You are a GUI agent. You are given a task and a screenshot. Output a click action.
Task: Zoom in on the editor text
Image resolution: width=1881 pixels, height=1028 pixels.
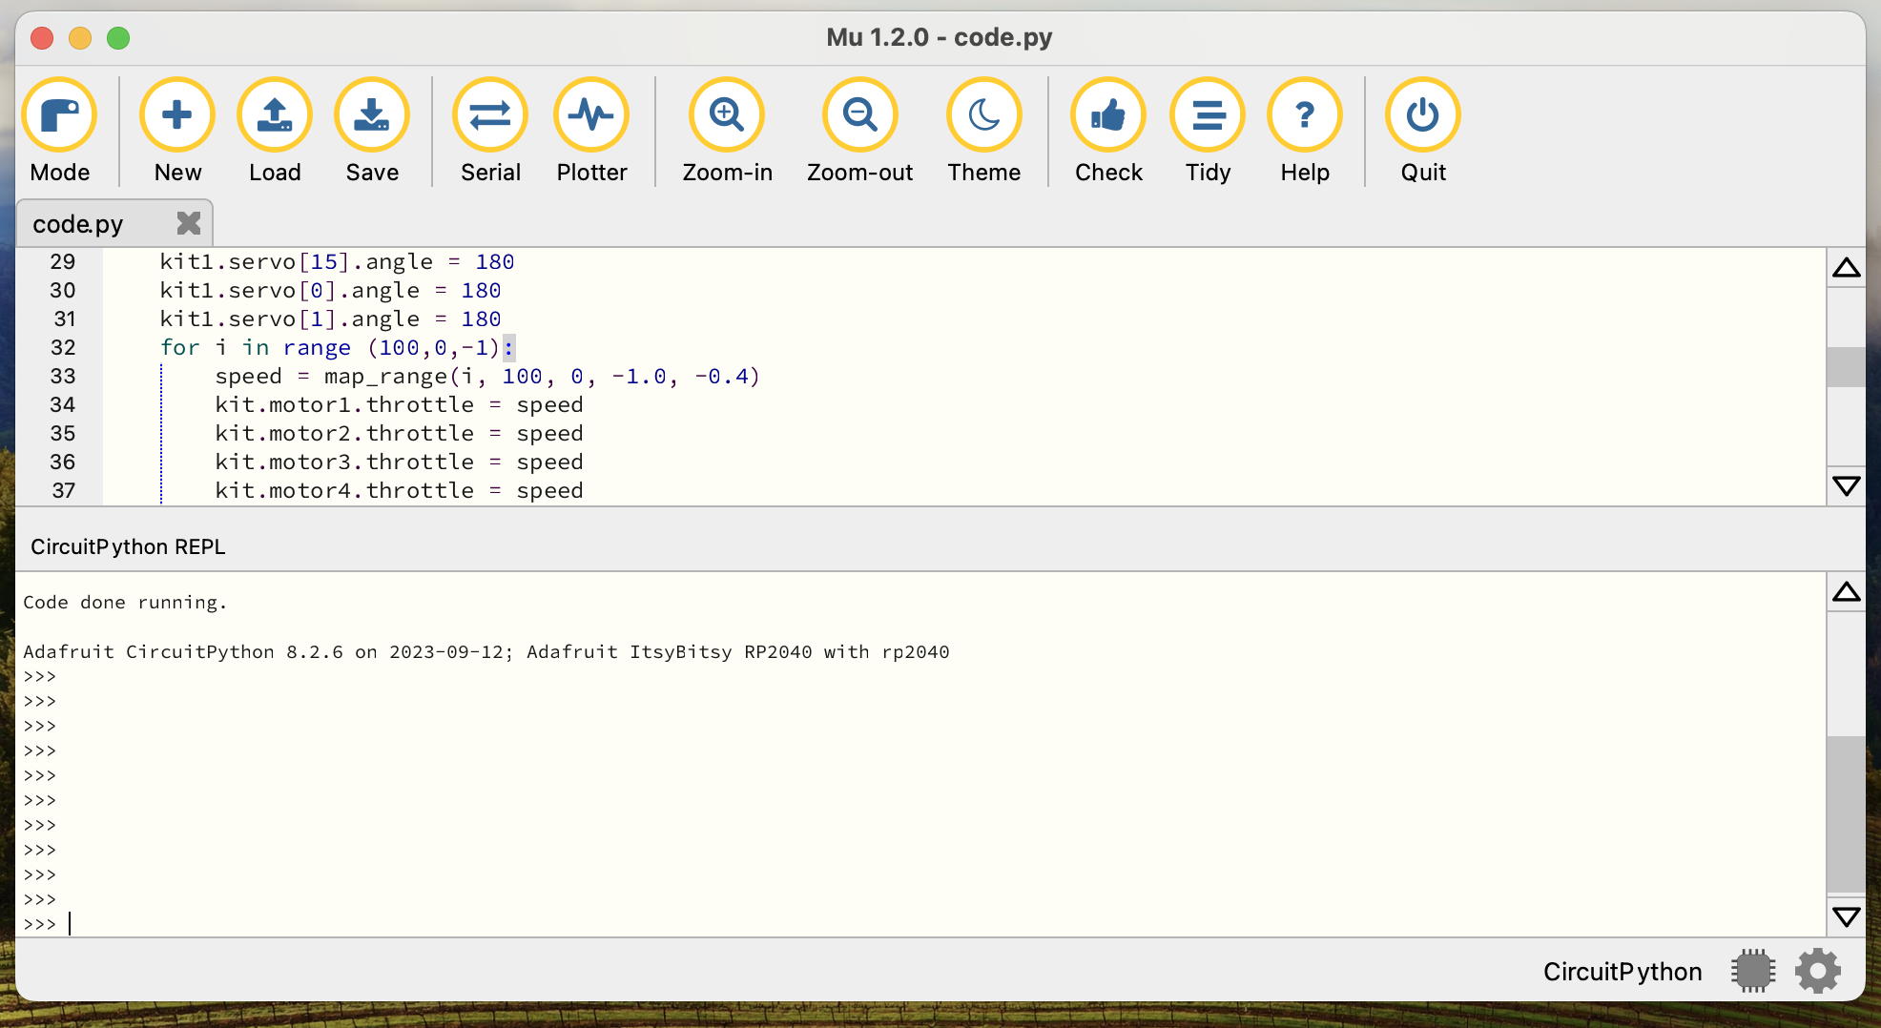(x=727, y=116)
